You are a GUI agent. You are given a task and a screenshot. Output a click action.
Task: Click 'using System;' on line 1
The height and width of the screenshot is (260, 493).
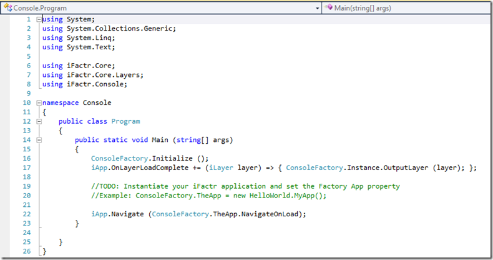69,19
